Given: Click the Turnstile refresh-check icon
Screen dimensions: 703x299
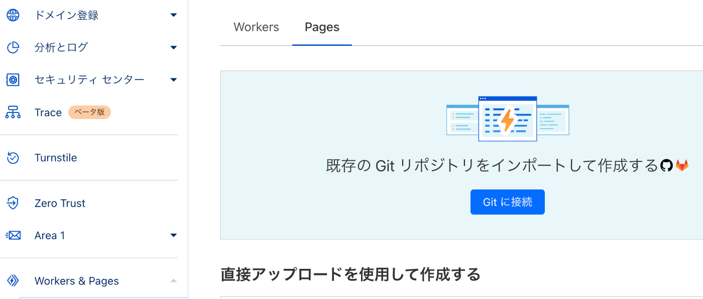Looking at the screenshot, I should 13,158.
